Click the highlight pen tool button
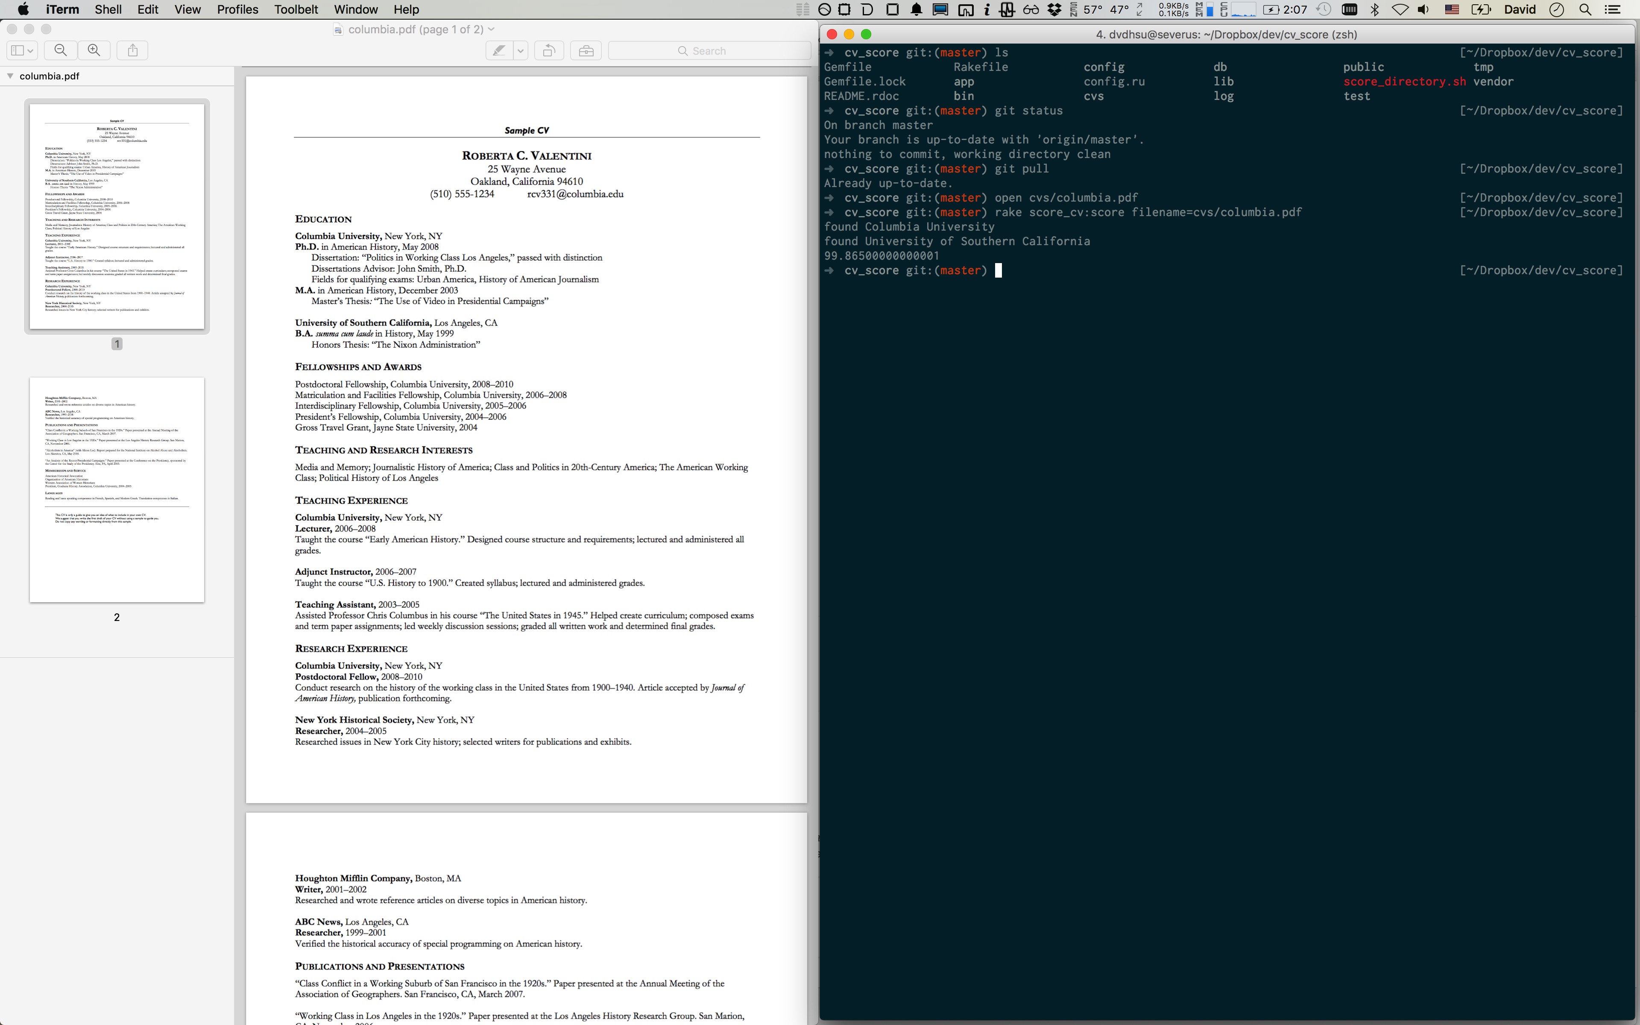 click(499, 51)
